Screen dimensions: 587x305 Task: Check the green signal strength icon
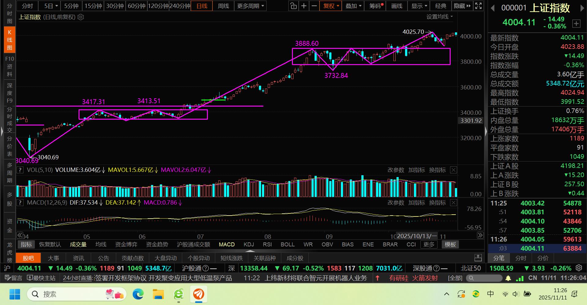point(520,278)
